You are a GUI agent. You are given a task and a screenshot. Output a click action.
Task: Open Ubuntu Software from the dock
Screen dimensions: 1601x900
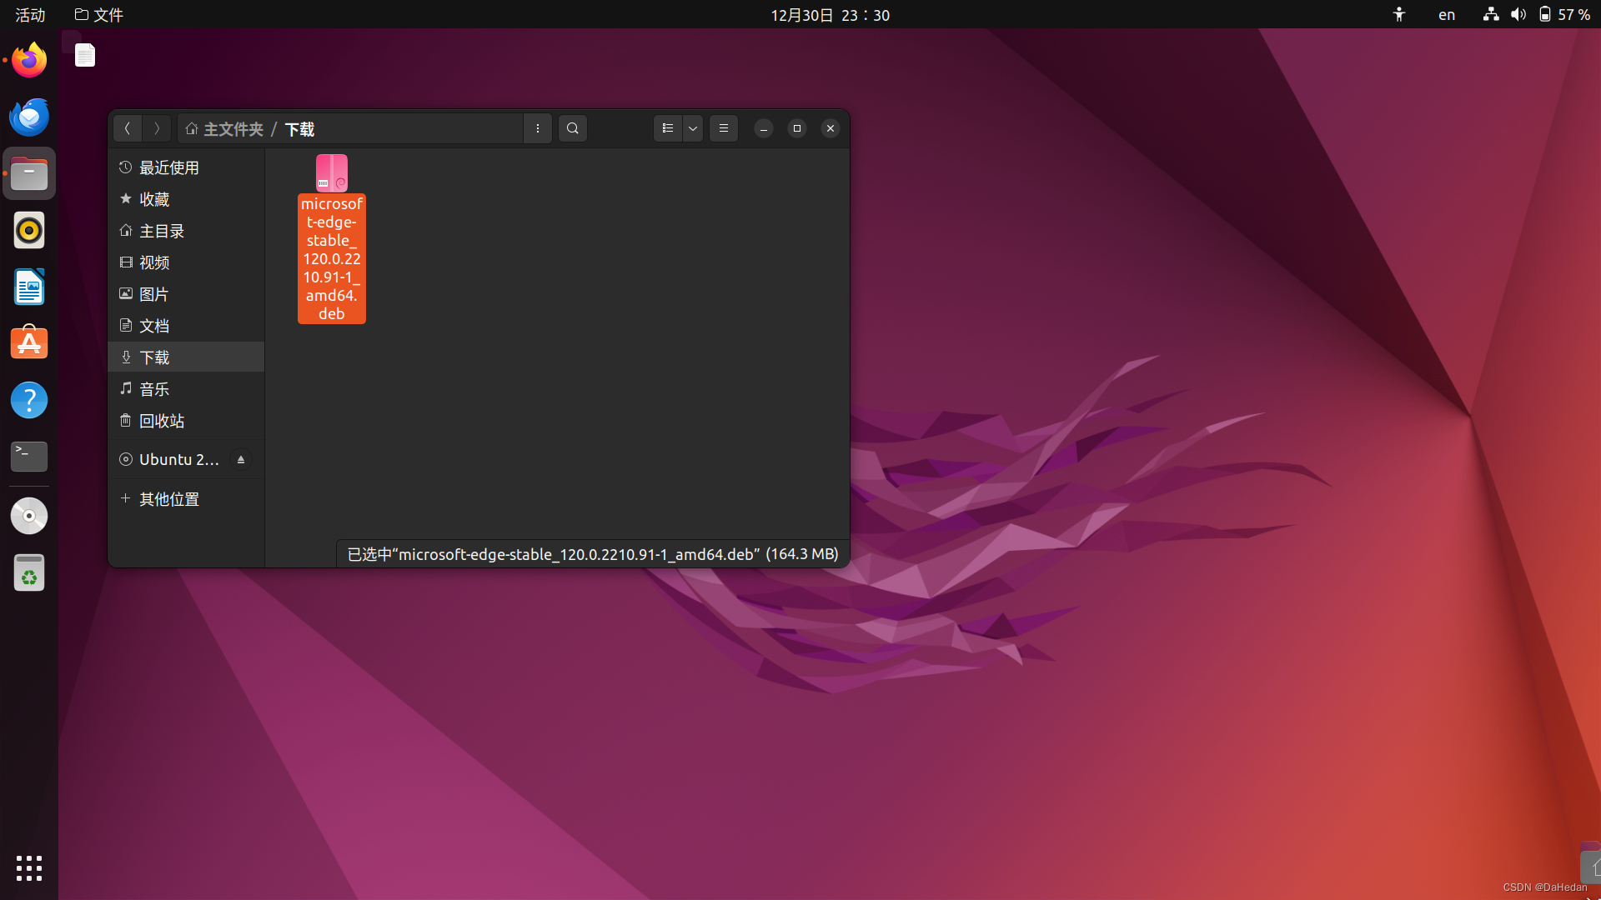[x=29, y=343]
